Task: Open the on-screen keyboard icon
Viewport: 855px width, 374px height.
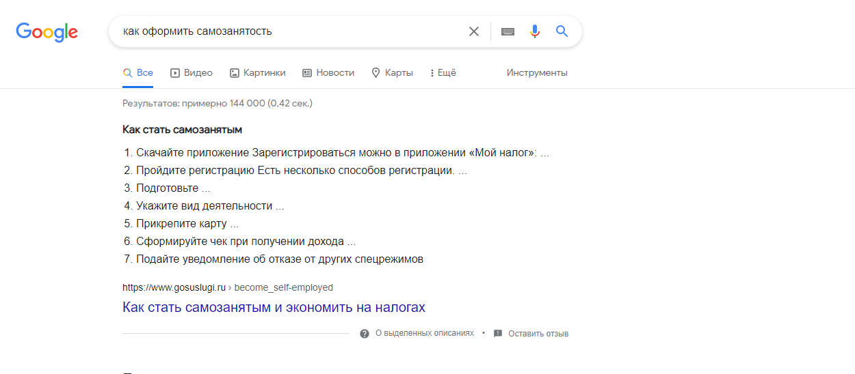Action: [x=508, y=31]
